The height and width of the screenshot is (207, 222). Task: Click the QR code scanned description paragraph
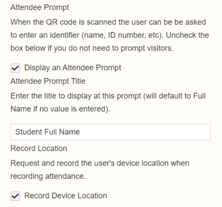[x=110, y=35]
